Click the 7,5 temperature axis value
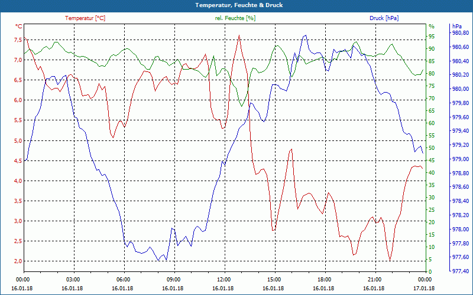 point(17,40)
